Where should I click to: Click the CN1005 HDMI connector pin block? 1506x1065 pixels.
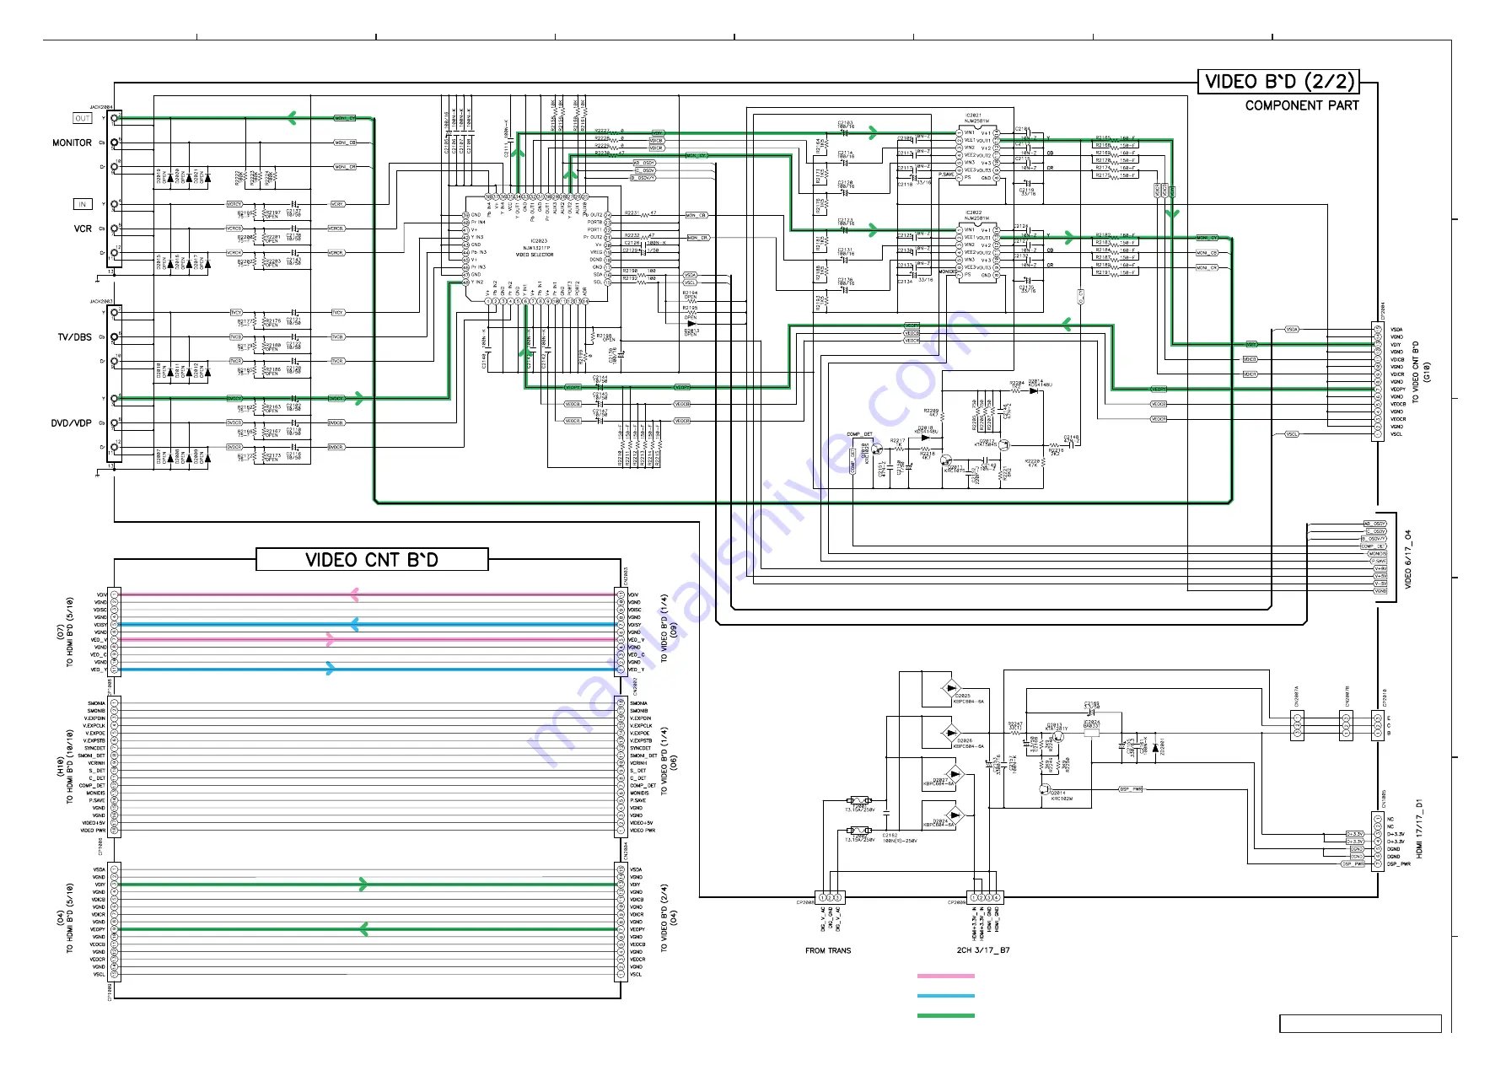1378,842
